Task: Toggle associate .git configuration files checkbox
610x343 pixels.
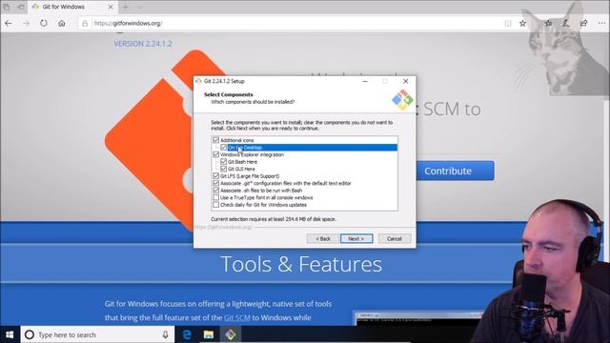Action: 216,183
